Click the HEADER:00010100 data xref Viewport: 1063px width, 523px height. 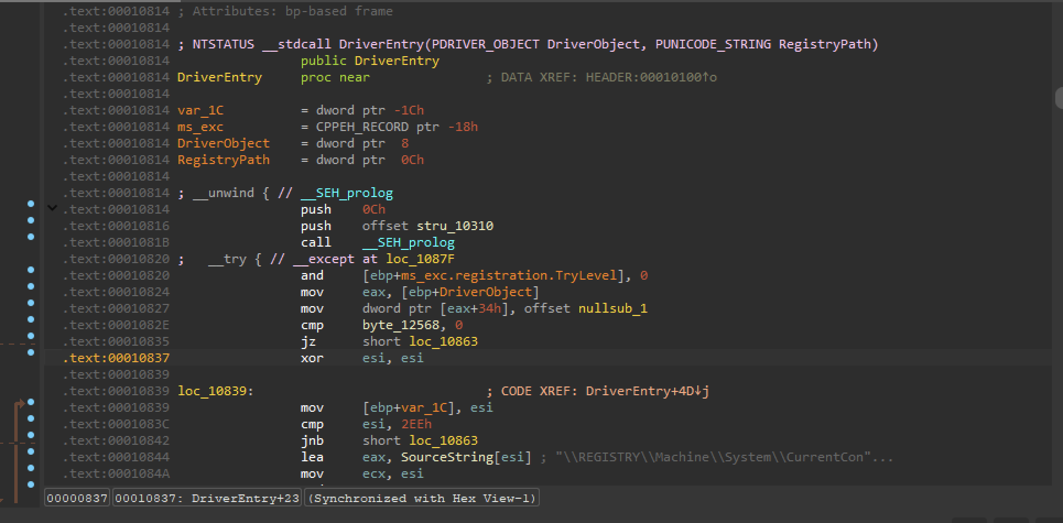651,77
